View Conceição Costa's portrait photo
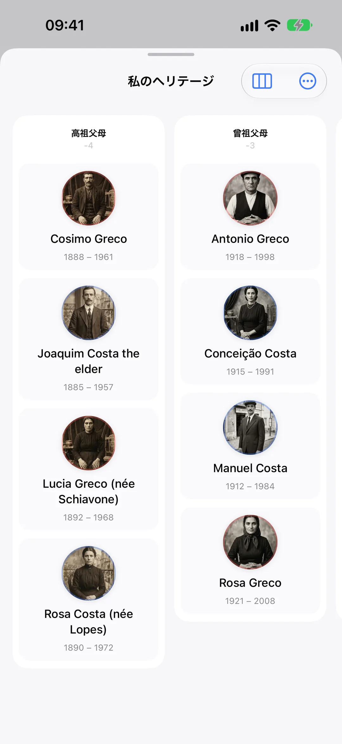The width and height of the screenshot is (342, 744). 250,313
